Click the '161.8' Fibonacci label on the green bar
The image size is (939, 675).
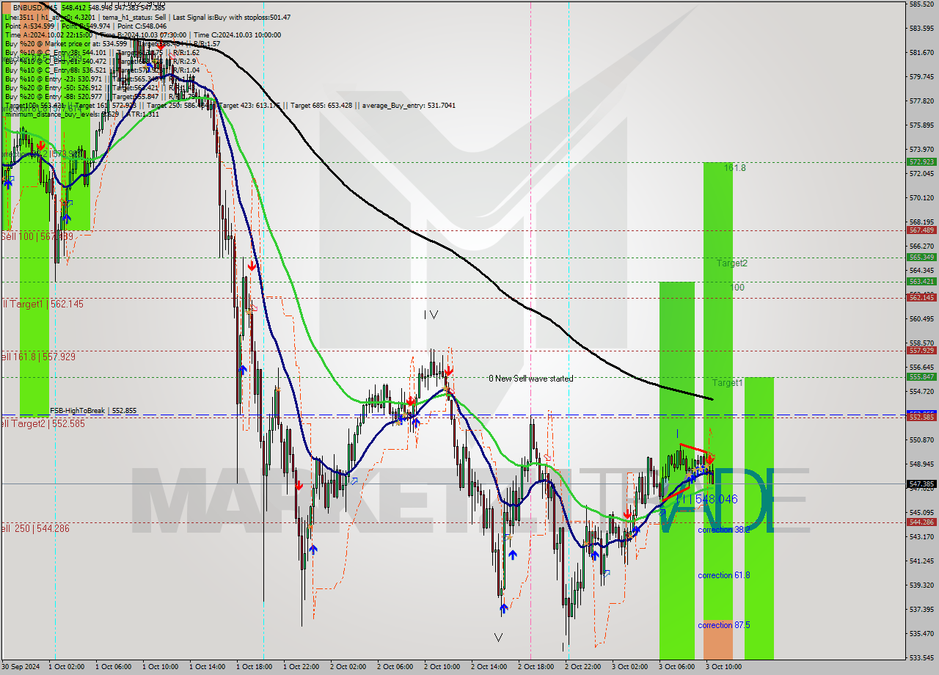pyautogui.click(x=735, y=168)
